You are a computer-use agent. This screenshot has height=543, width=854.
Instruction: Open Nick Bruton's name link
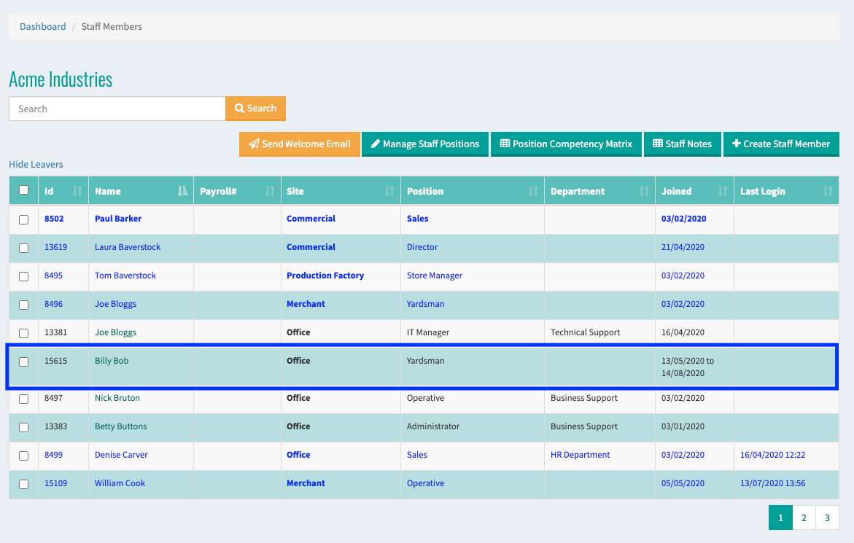point(117,398)
